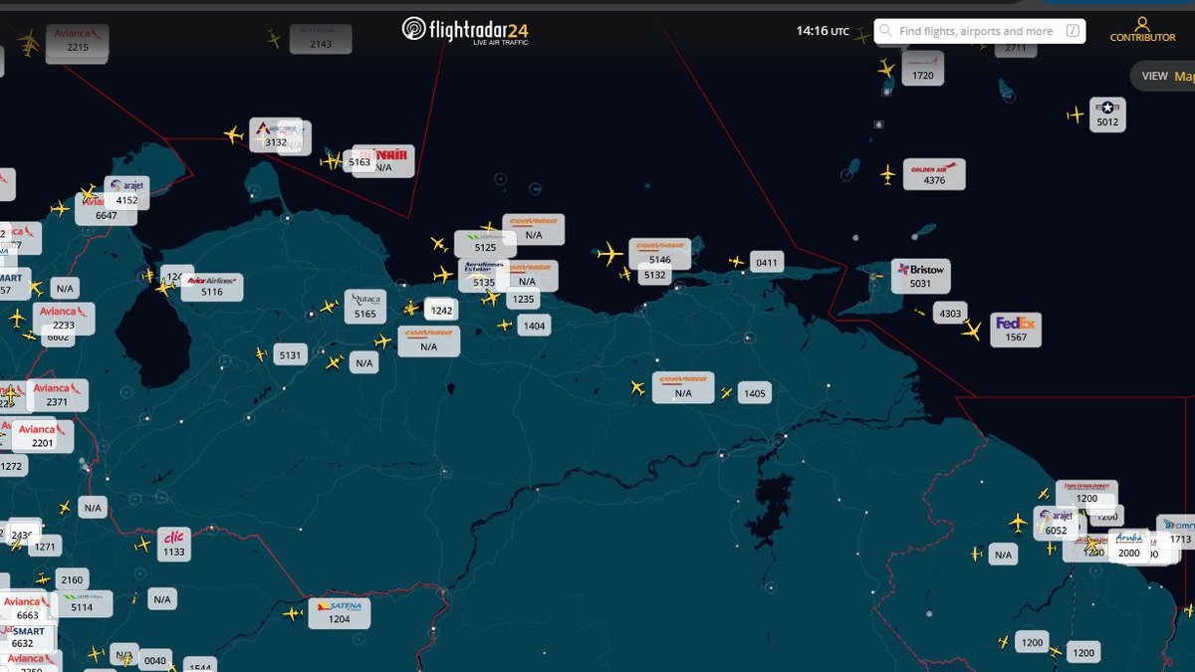This screenshot has width=1195, height=672.
Task: Click the 4303 flight label
Action: [x=951, y=314]
